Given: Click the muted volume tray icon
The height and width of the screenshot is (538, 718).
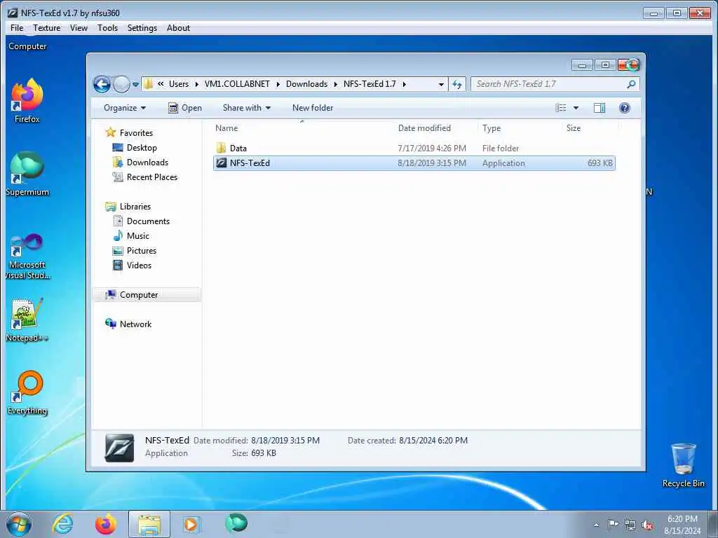Looking at the screenshot, I should click(647, 525).
